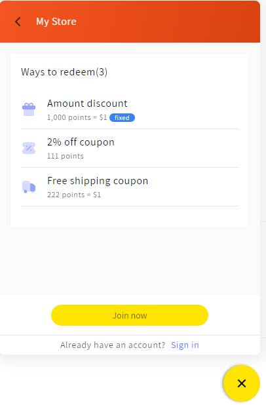Image resolution: width=266 pixels, height=405 pixels.
Task: Close the rewards widget with X
Action: click(x=242, y=383)
